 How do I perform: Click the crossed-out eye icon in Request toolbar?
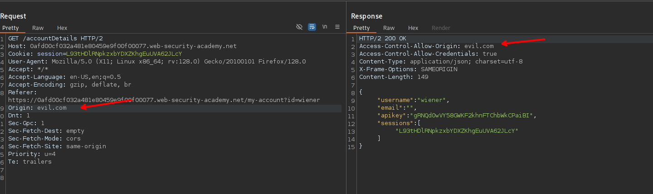pos(299,27)
